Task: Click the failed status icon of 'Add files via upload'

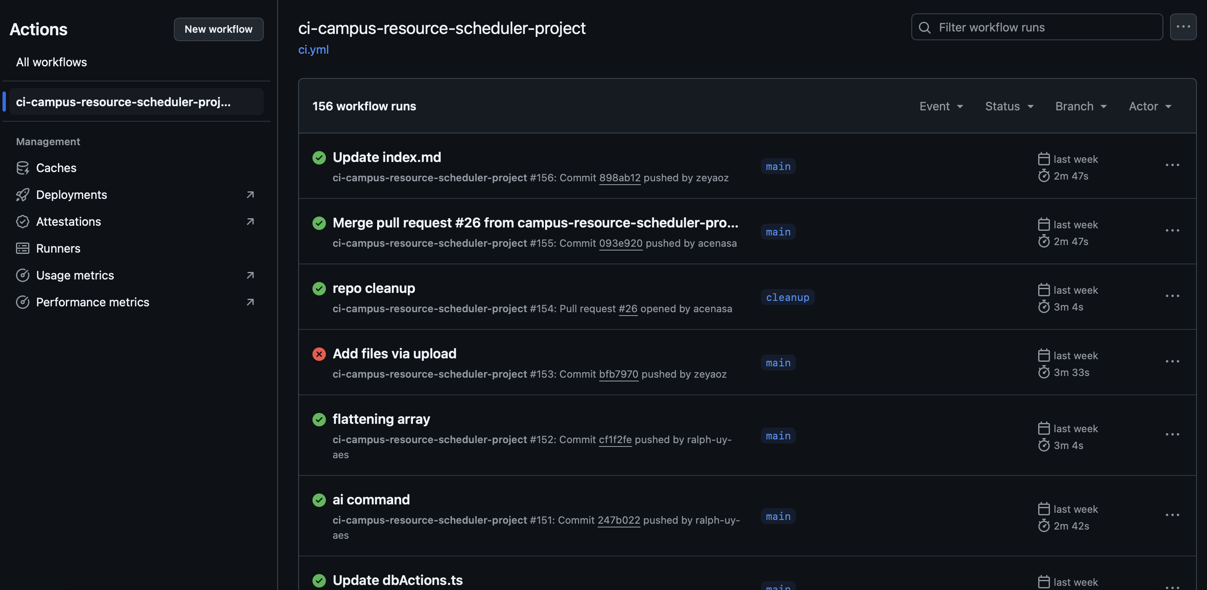Action: 319,354
